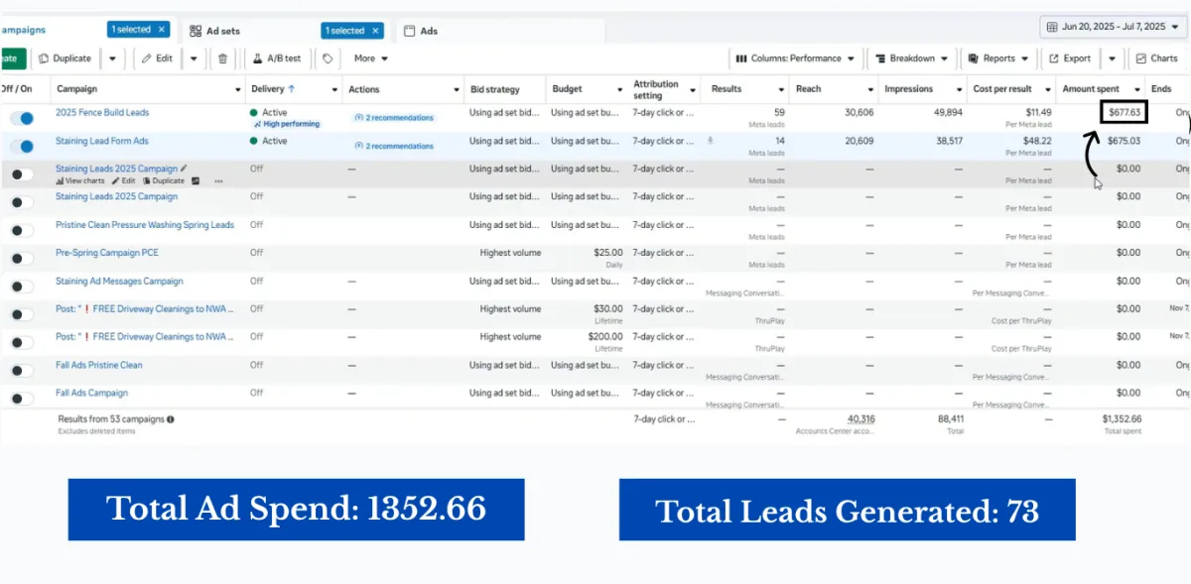Open the Charts view
Image resolution: width=1191 pixels, height=584 pixels.
1157,58
